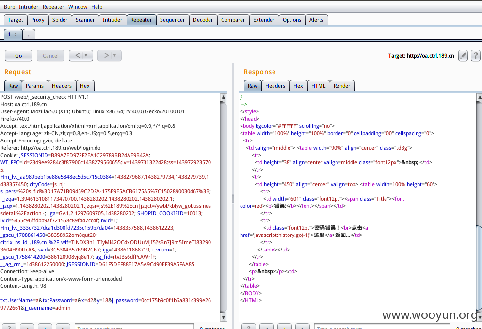Click the Referer header line
The height and width of the screenshot is (329, 482).
50,148
